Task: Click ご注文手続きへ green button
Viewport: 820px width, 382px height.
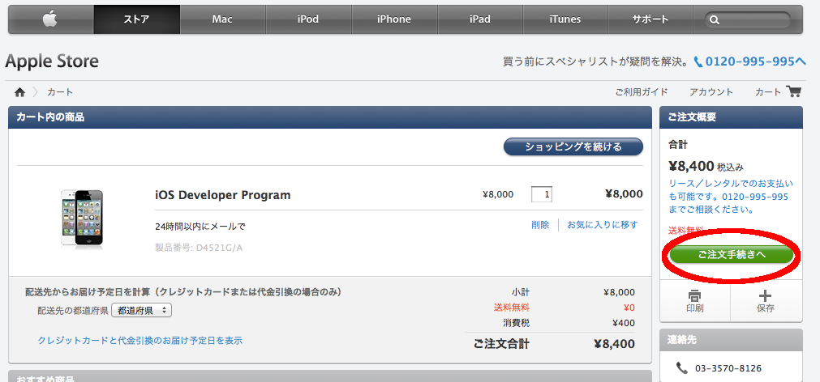Action: [x=732, y=255]
